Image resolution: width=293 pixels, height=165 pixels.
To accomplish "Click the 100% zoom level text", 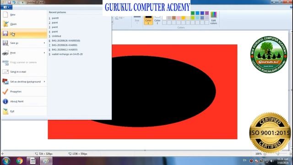I will [x=258, y=154].
